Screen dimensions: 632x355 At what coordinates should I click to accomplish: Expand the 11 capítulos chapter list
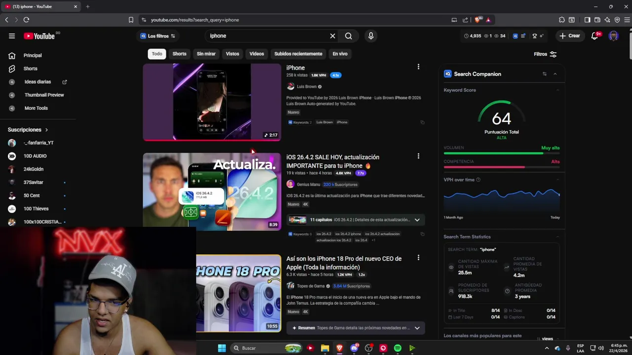[417, 220]
